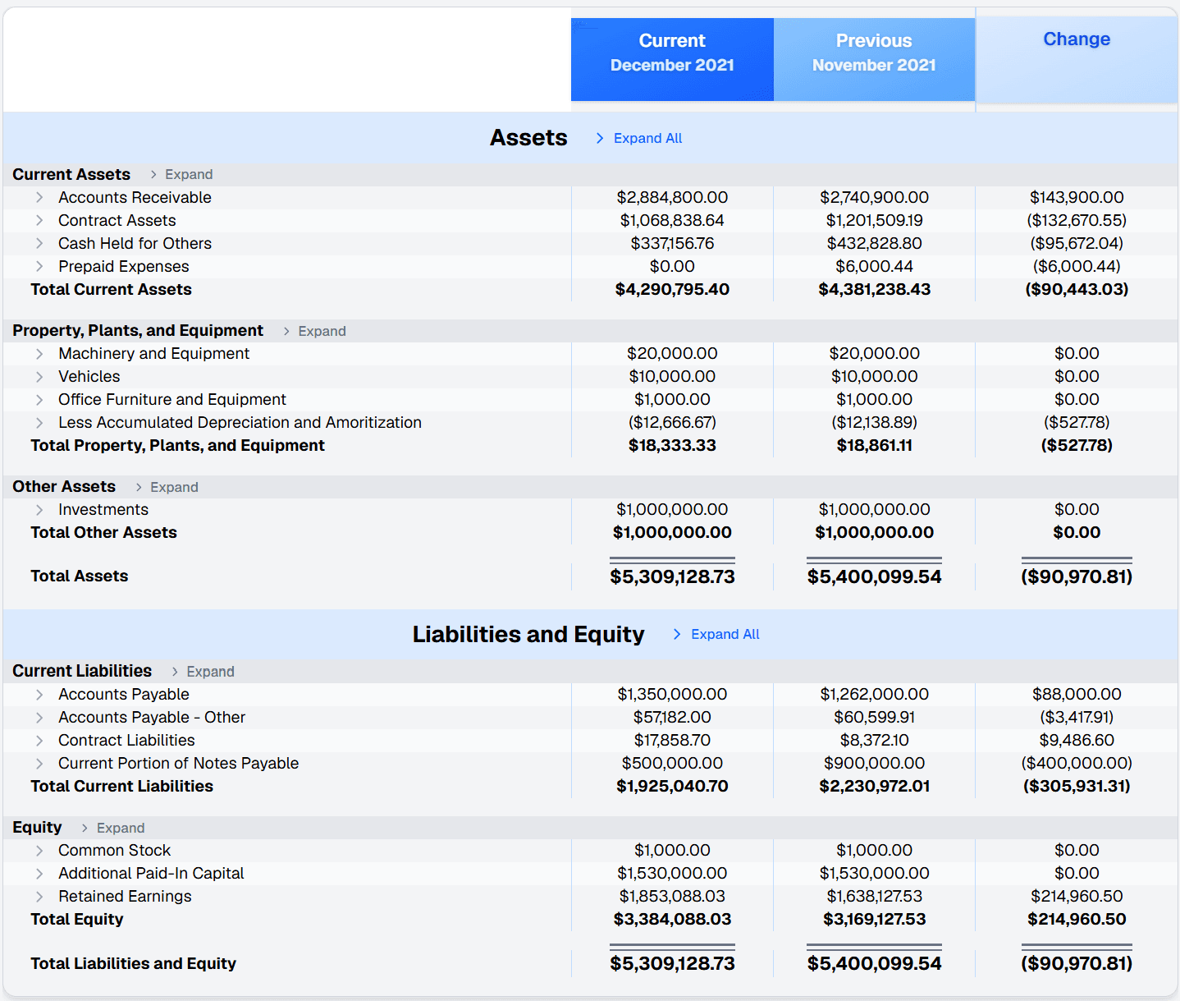Expand the Prepaid Expenses row chevron
The image size is (1180, 1001).
coord(39,266)
